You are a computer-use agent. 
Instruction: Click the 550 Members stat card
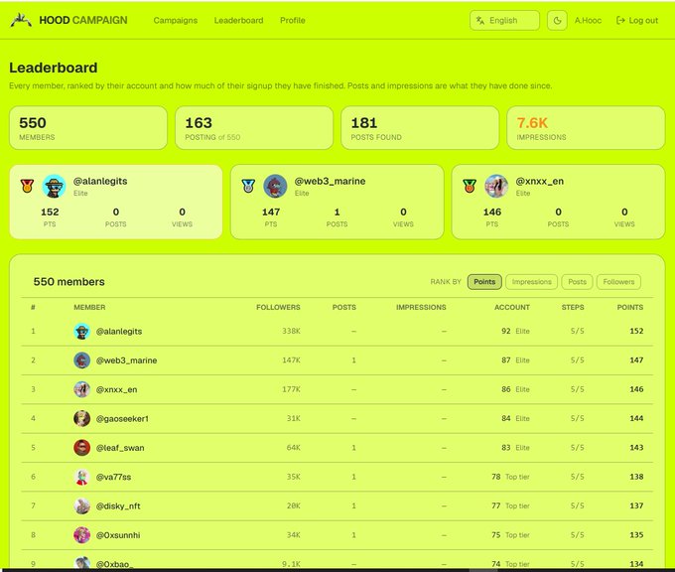click(x=88, y=128)
